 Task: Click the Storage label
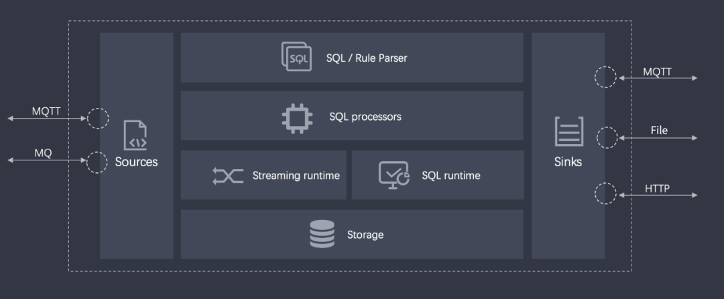[x=365, y=235]
